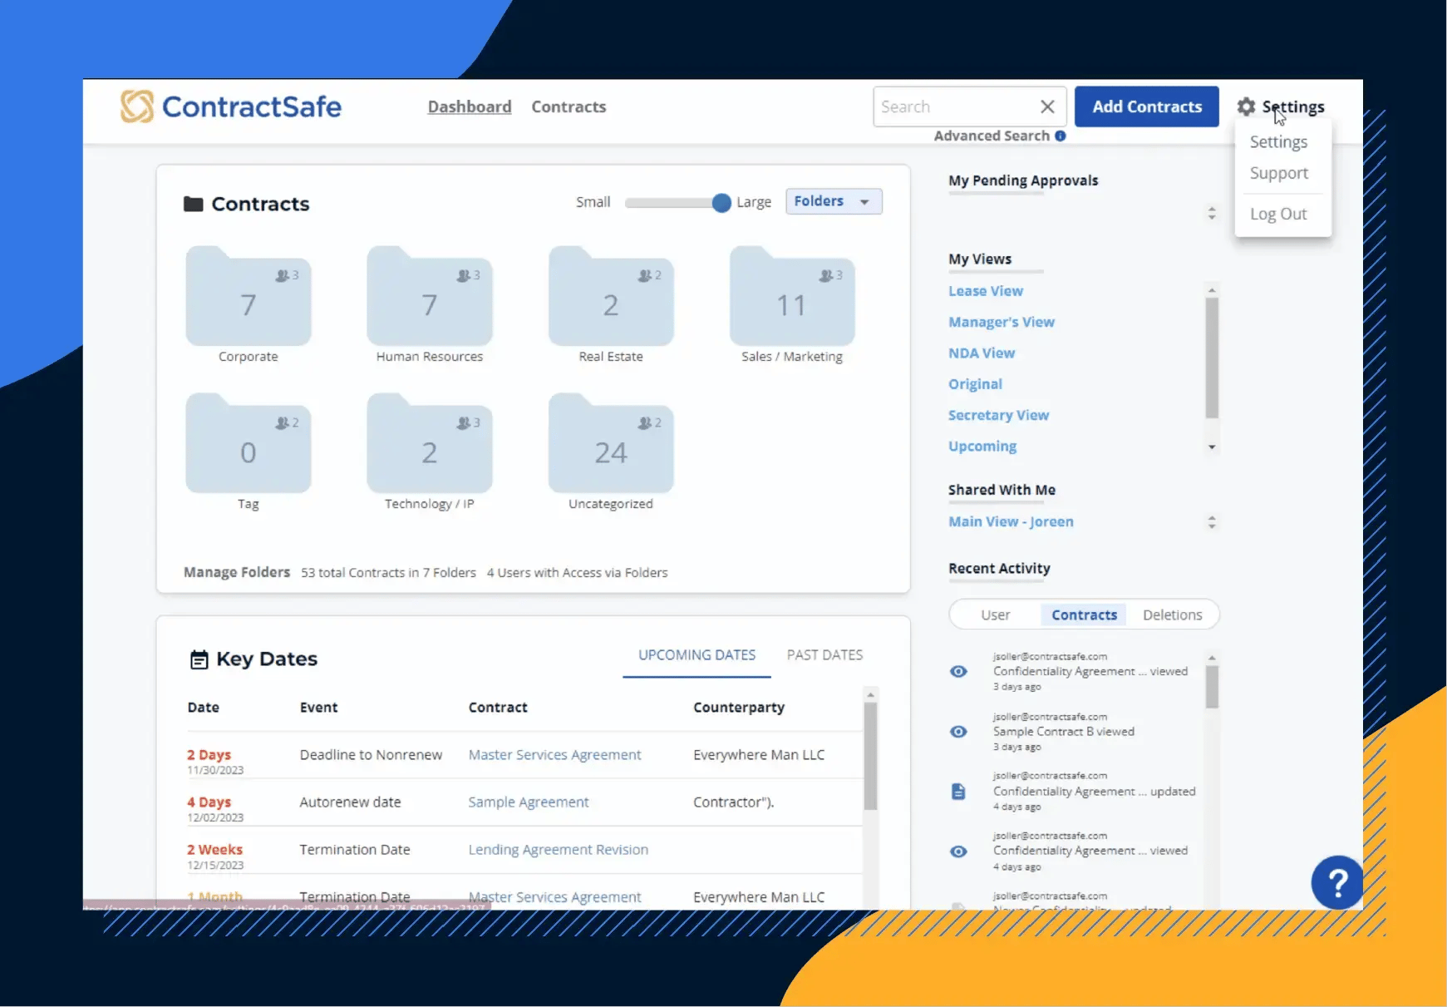Click the Settings label in the header
Screen dimensions: 1447x1007
coord(1293,106)
